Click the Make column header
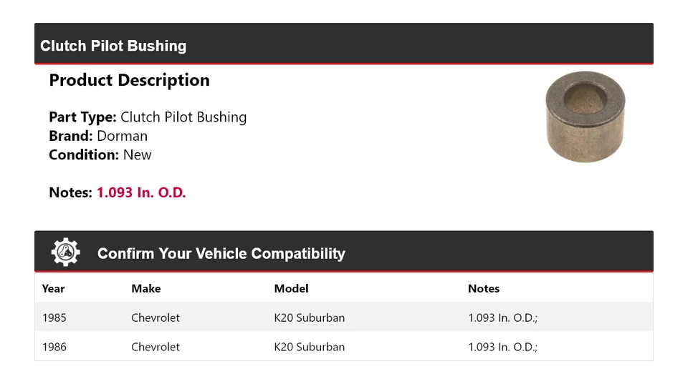Image resolution: width=688 pixels, height=384 pixels. pos(145,289)
